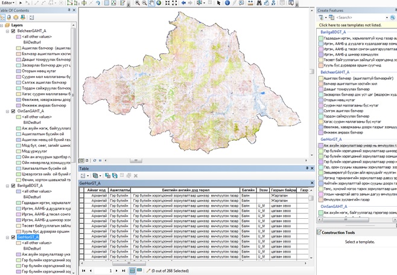397x275 pixels.
Task: Click Газрын байршил column header
Action: pyautogui.click(x=283, y=190)
